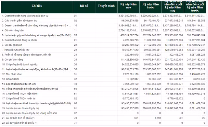This screenshot has width=208, height=127.
Task: Click value 43,611,524,578 in row 51
Action: tap(152, 94)
